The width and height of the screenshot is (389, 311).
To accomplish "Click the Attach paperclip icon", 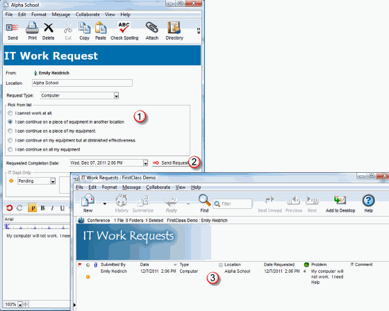I will [x=152, y=27].
